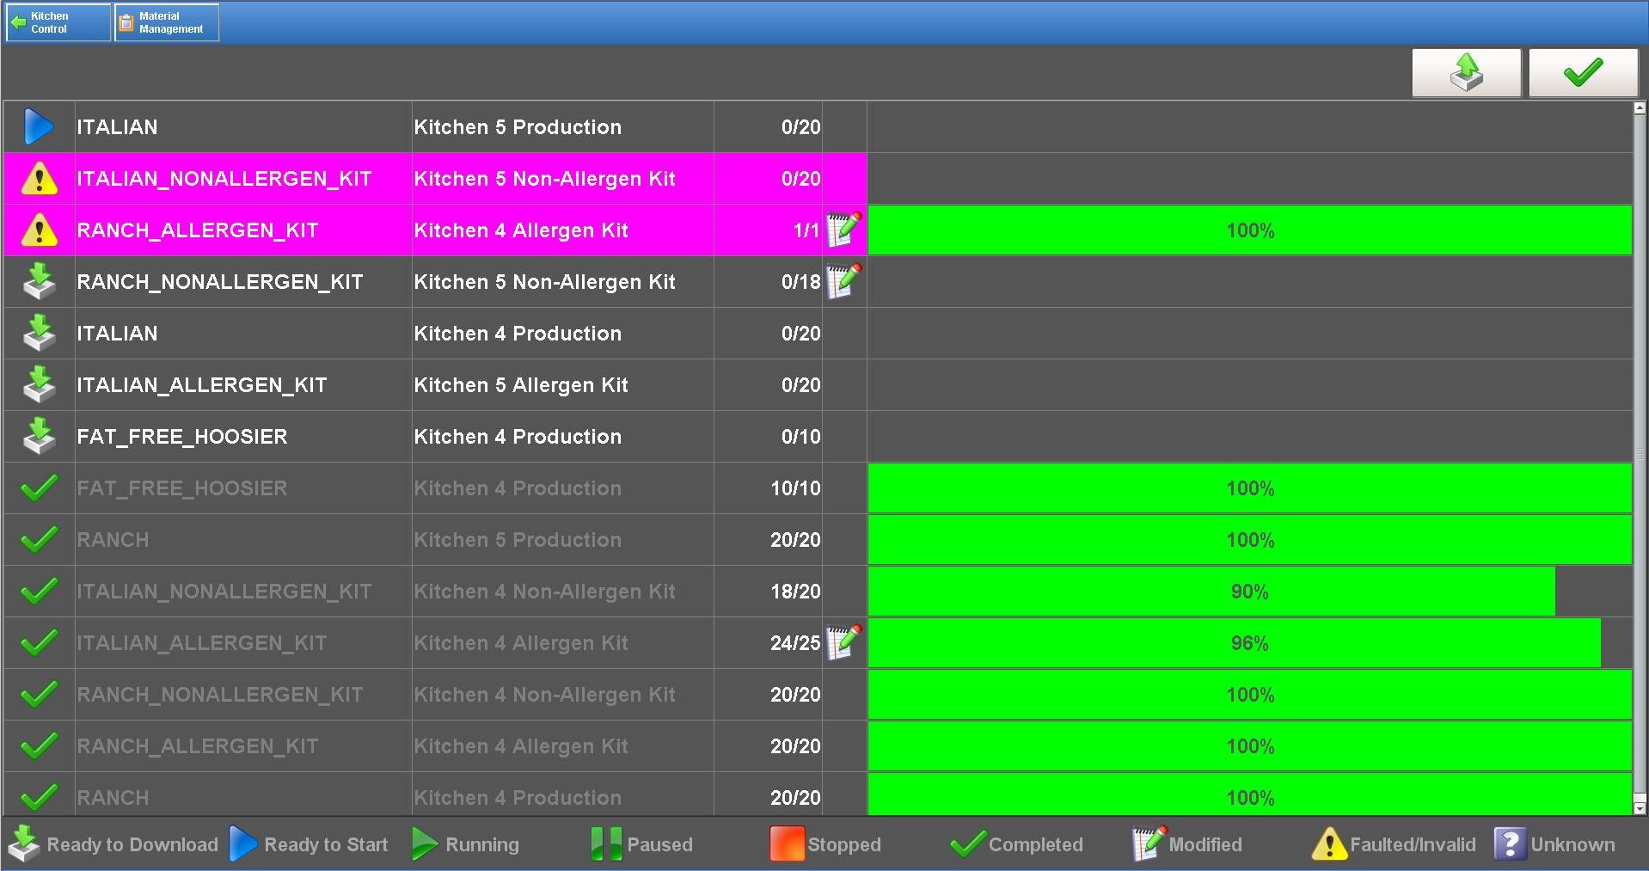Select RANCH_NONALLERGEN_KIT name in 0/18 row

pos(219,282)
